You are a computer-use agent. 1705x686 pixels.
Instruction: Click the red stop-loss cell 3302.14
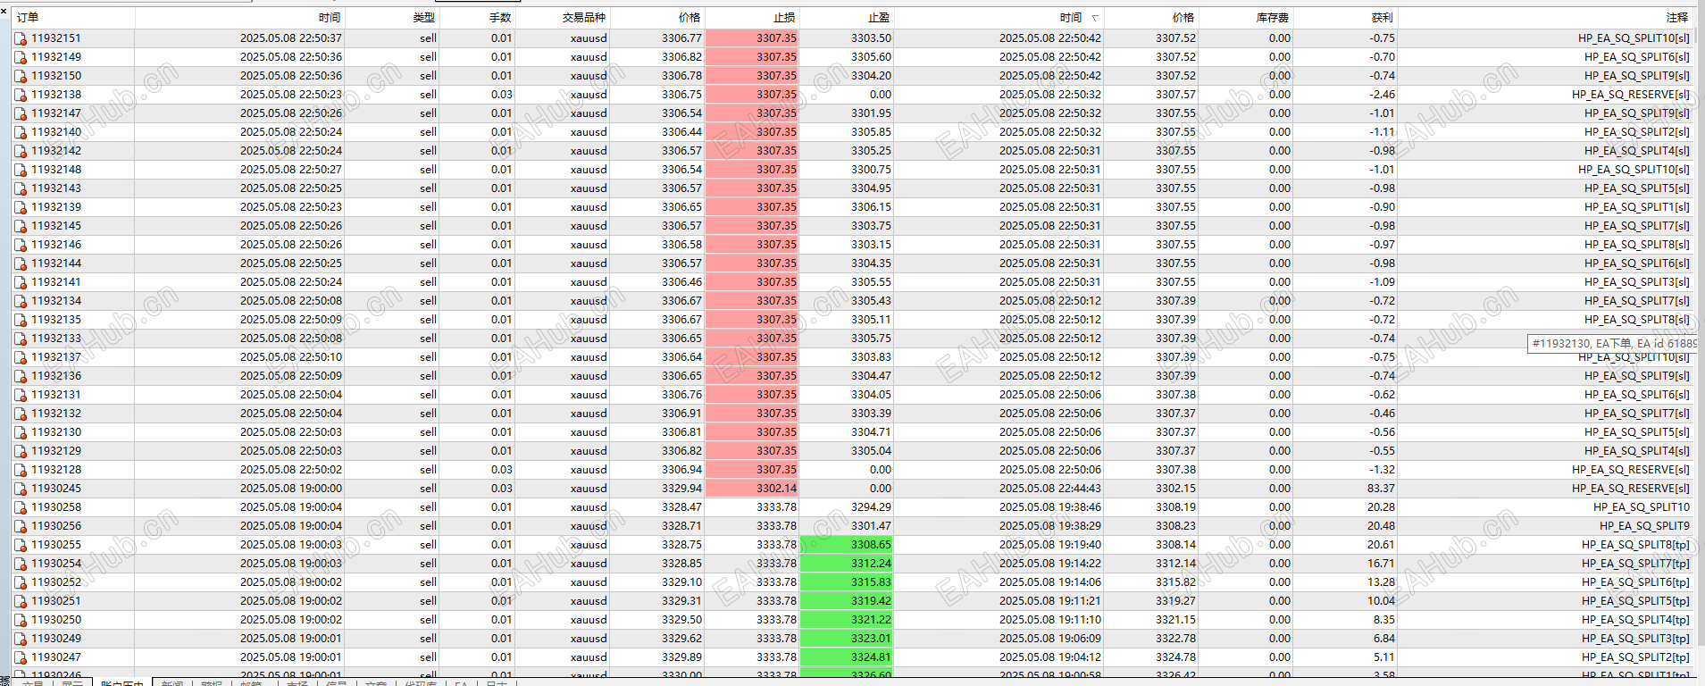(752, 489)
